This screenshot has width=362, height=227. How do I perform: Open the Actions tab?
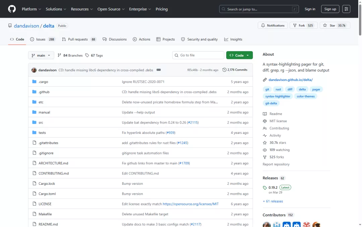[x=141, y=39]
